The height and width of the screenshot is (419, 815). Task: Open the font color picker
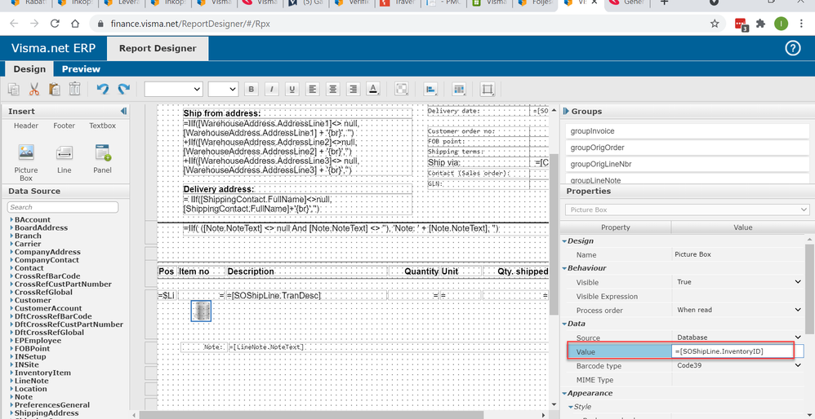point(373,89)
